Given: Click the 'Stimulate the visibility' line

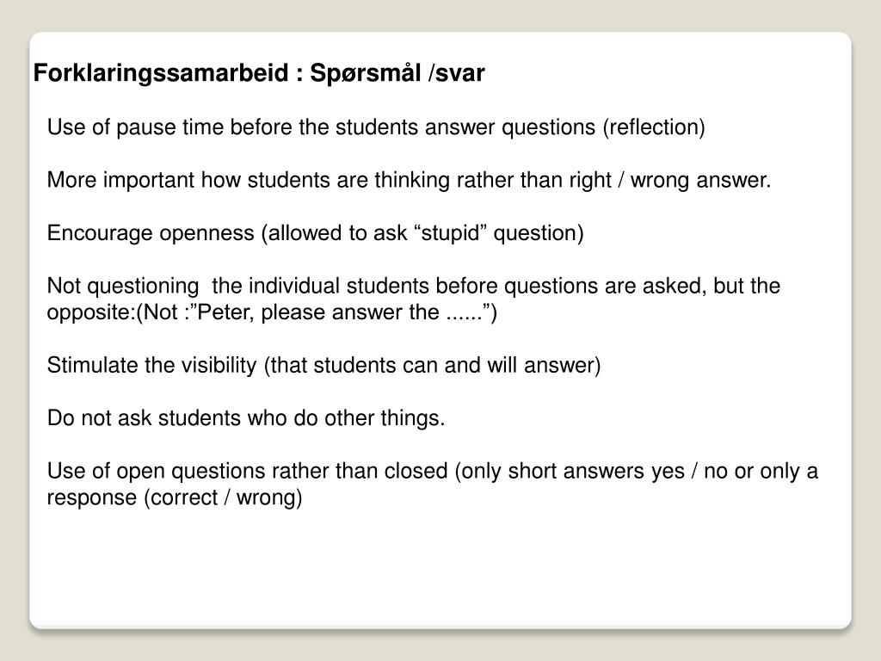Looking at the screenshot, I should click(323, 365).
